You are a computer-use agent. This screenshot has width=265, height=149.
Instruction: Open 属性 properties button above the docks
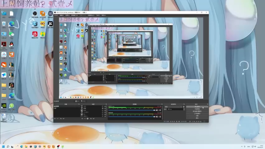click(x=78, y=101)
